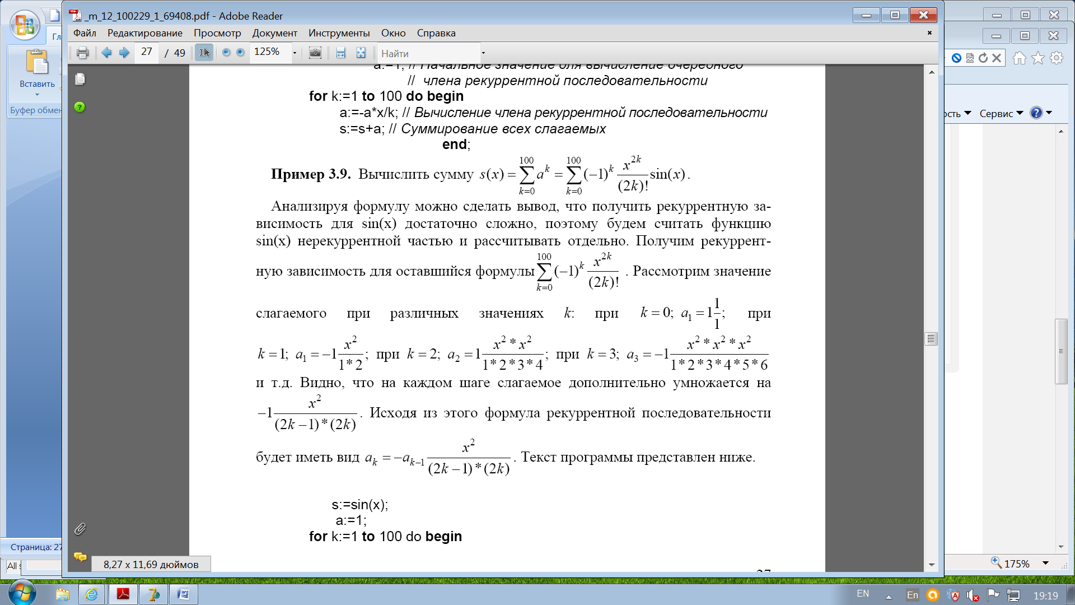1075x605 pixels.
Task: Click the Буфер обмена group label
Action: pos(35,110)
